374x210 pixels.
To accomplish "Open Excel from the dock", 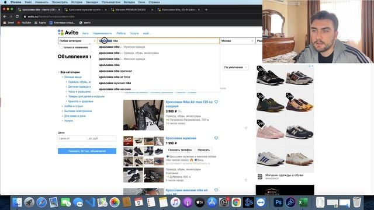I will click(x=303, y=202).
